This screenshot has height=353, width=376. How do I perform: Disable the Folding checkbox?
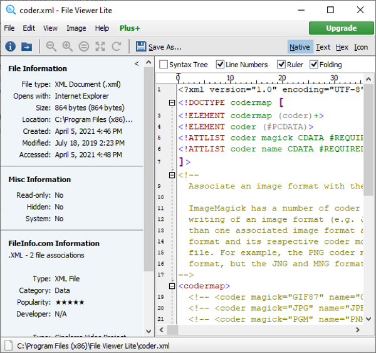click(313, 65)
